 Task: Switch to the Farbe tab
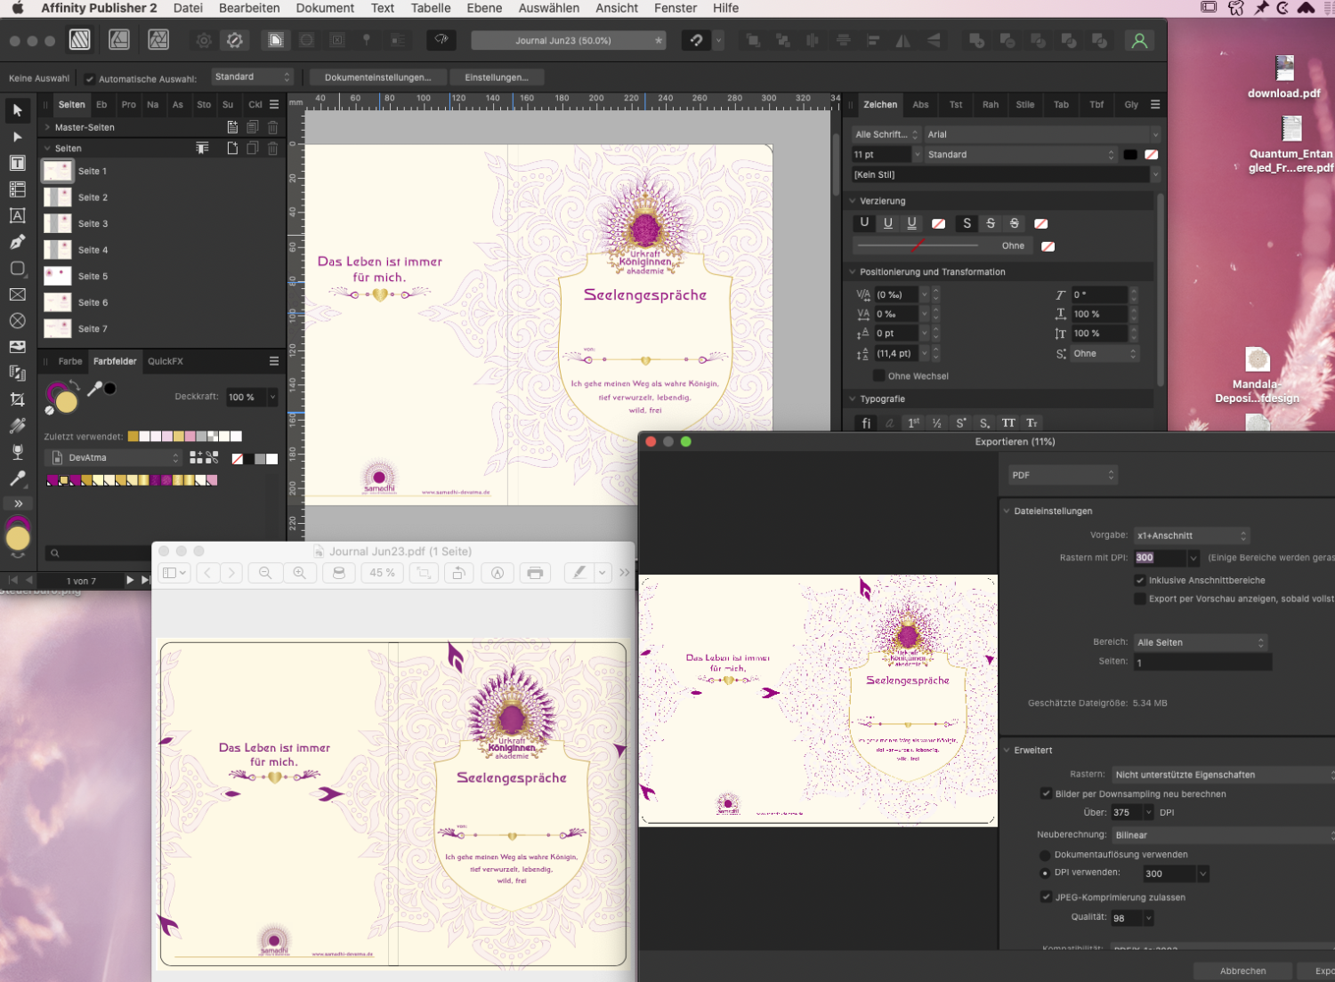click(70, 361)
